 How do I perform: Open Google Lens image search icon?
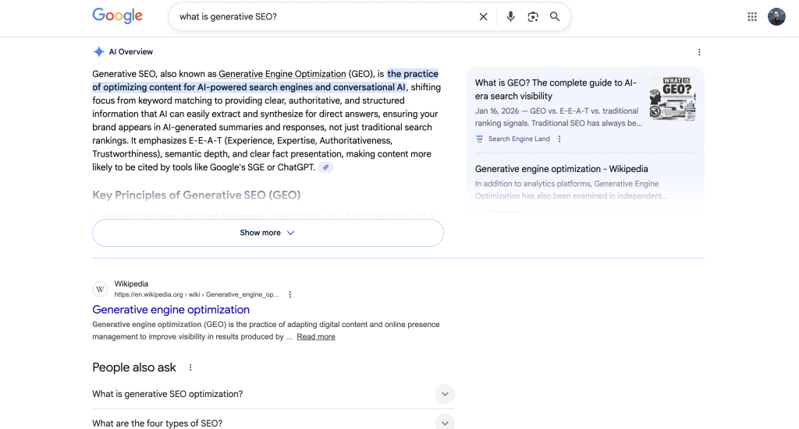click(x=532, y=17)
